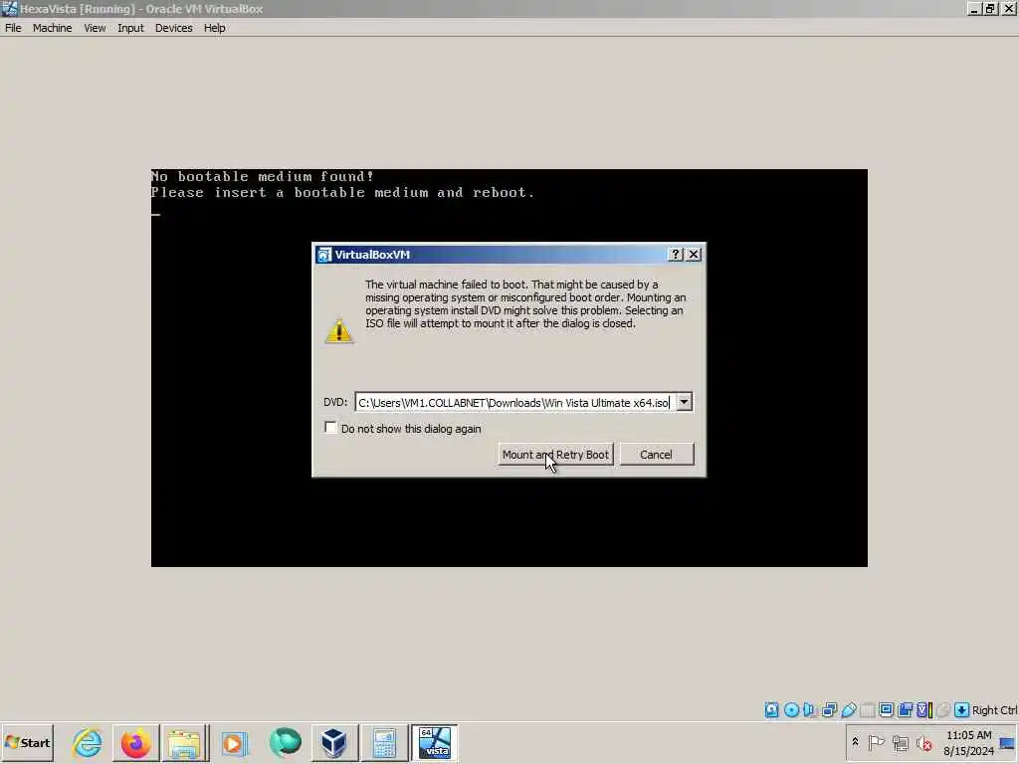Screen dimensions: 1019x764
Task: Expand the DVD path dropdown arrow
Action: pyautogui.click(x=684, y=402)
